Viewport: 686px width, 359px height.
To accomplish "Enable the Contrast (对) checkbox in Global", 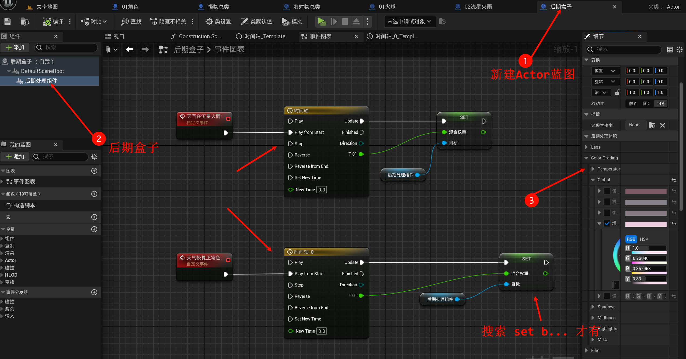I will coord(607,202).
